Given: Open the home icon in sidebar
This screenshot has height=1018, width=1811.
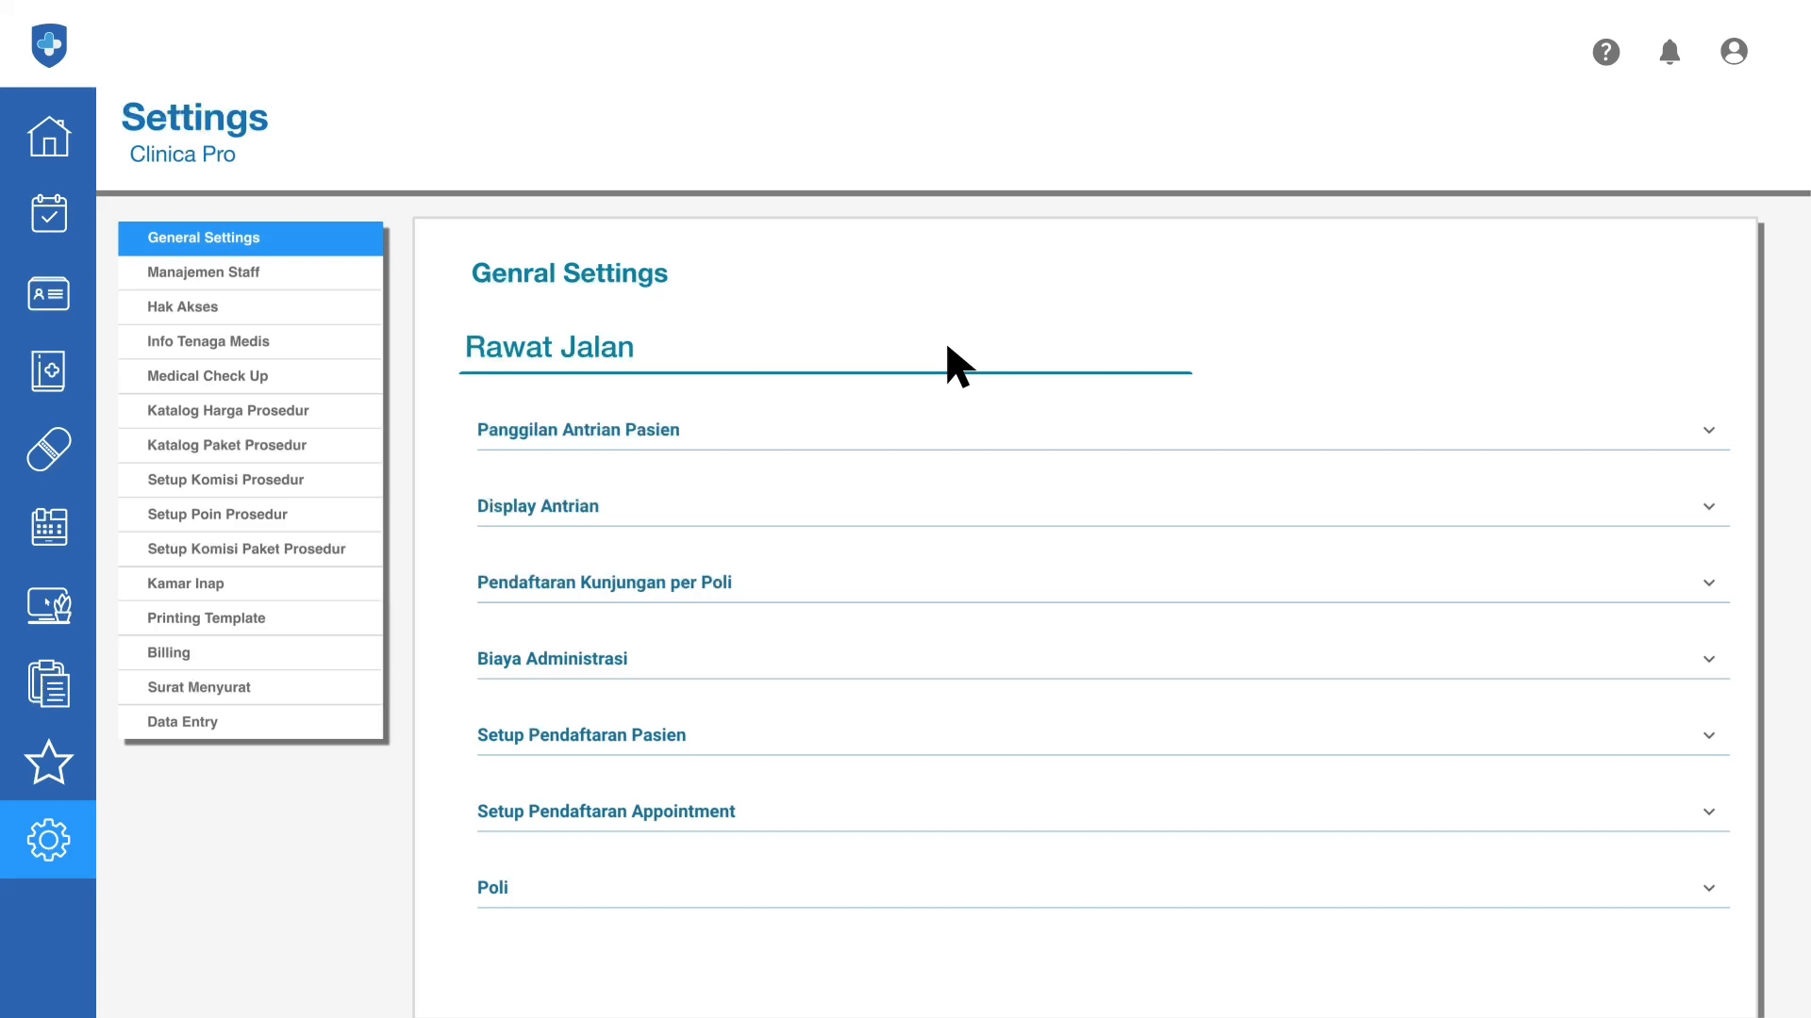Looking at the screenshot, I should 48,137.
